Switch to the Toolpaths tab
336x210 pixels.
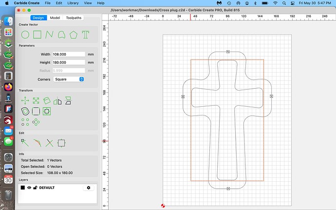pyautogui.click(x=74, y=18)
